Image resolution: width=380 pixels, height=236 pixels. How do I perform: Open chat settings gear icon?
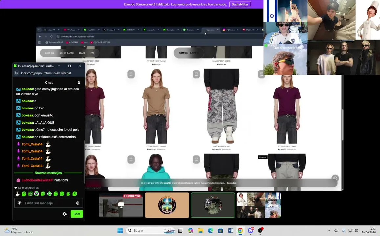(65, 214)
